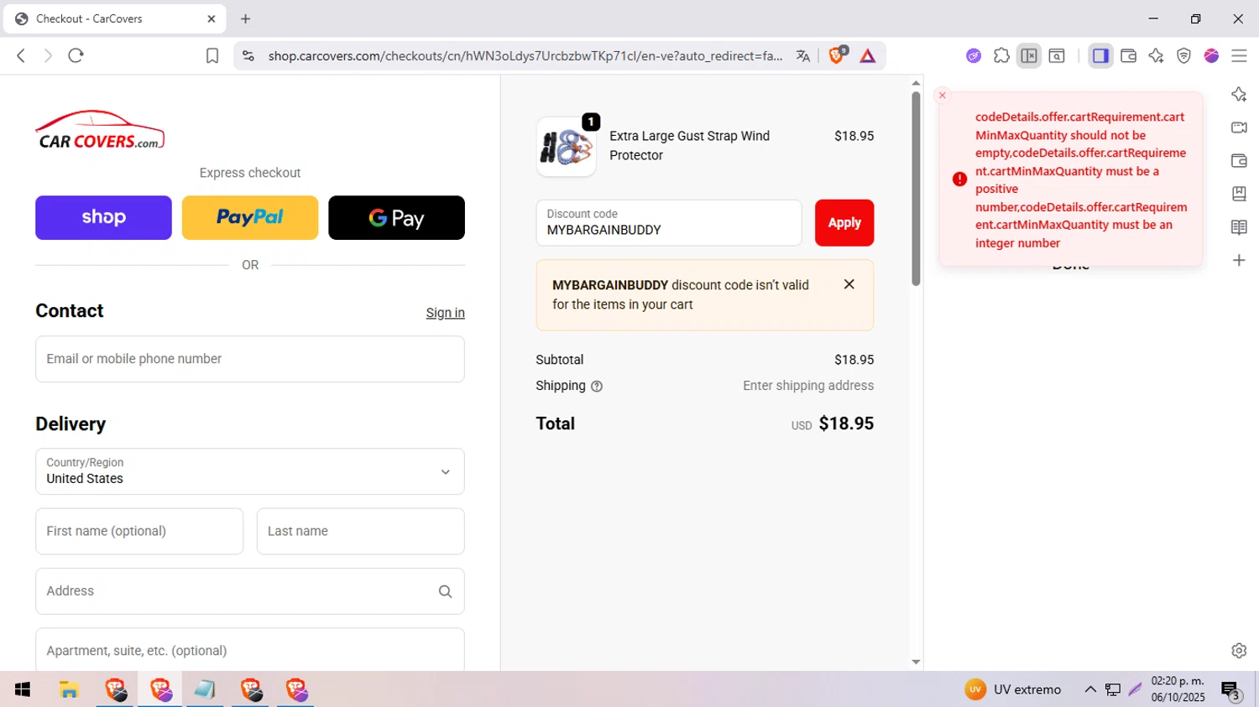Click the First name field
The image size is (1259, 707).
[139, 531]
